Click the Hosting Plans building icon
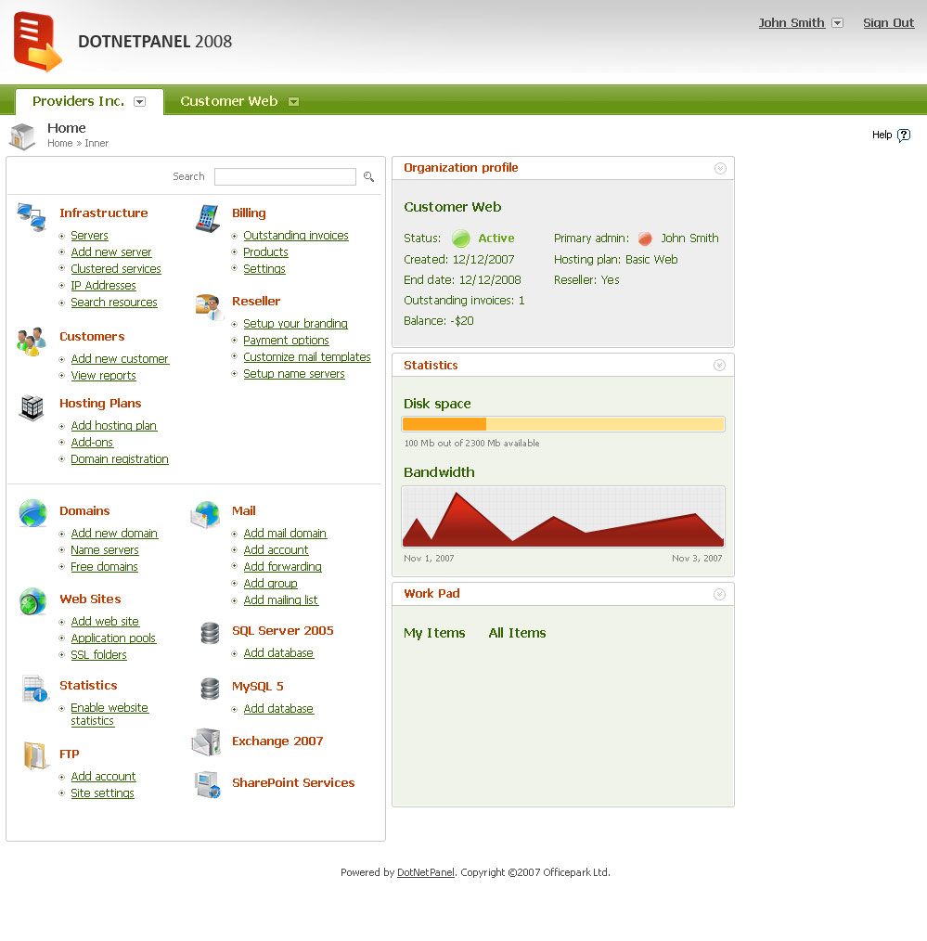927x941 pixels. point(32,408)
